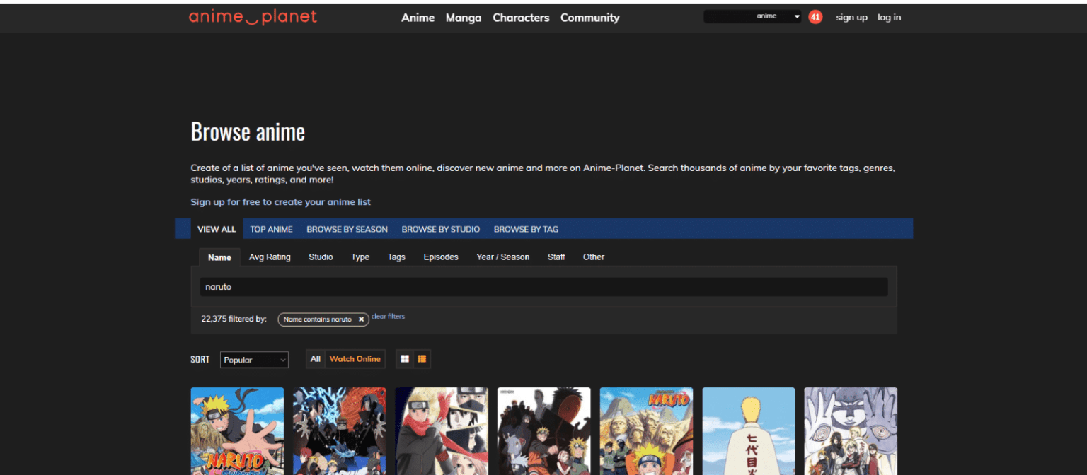The width and height of the screenshot is (1087, 475).
Task: Click the clear filters link
Action: (388, 317)
